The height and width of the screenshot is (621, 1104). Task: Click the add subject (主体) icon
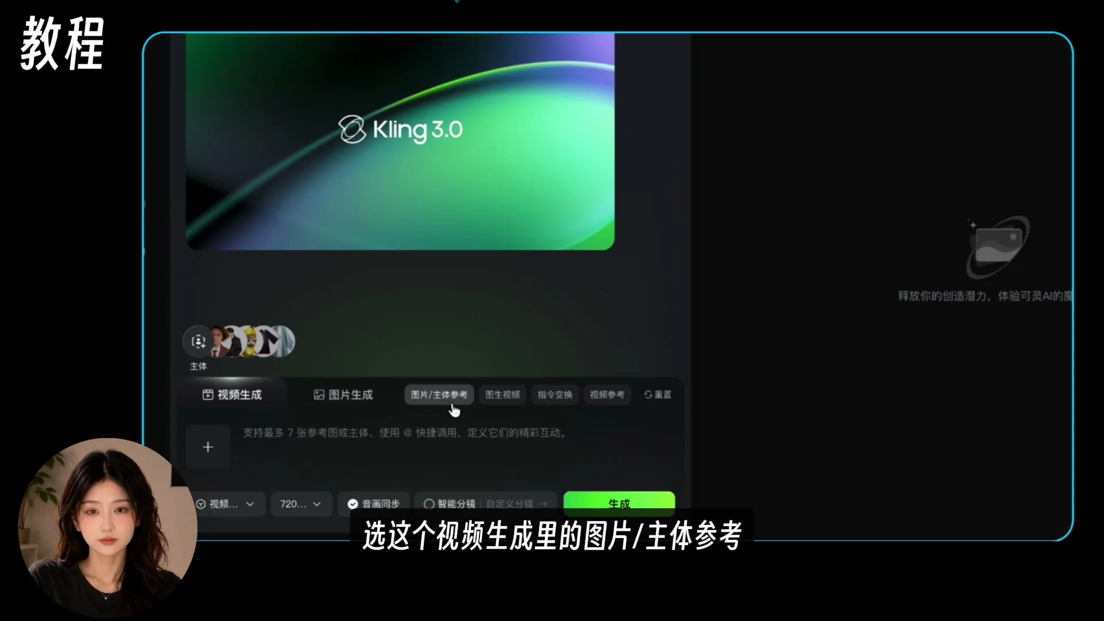(198, 342)
